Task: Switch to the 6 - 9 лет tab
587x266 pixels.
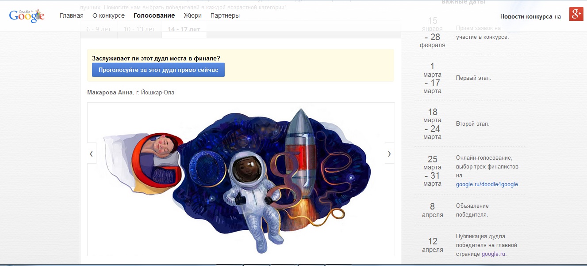Action: pyautogui.click(x=99, y=30)
